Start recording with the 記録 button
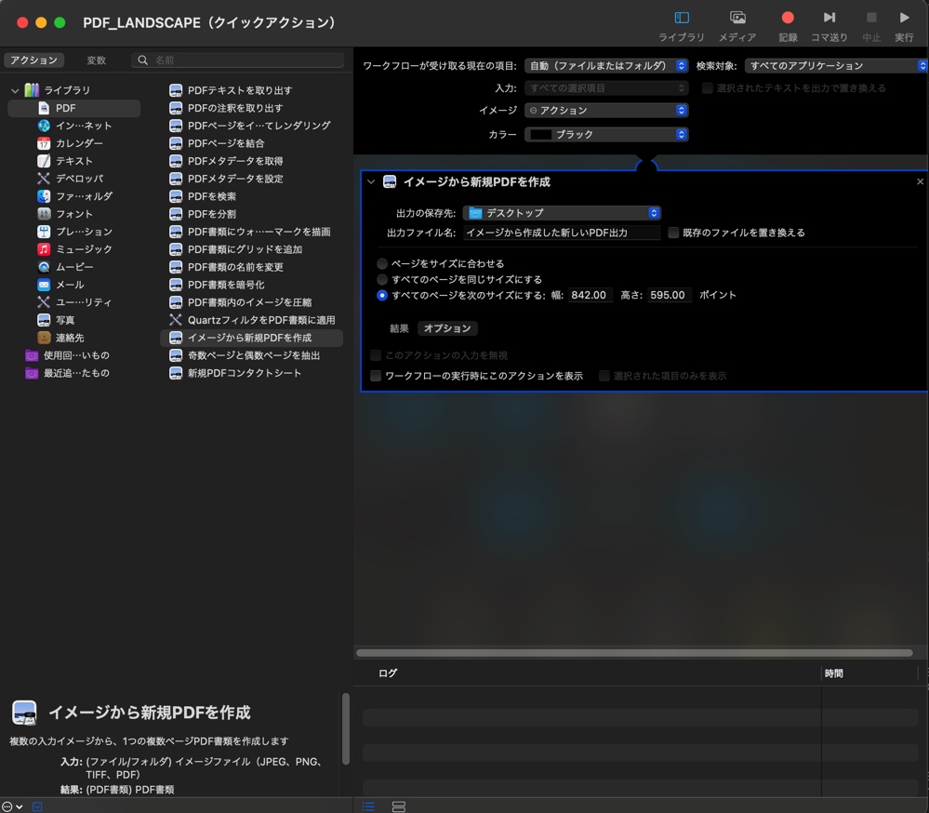This screenshot has height=813, width=929. 788,19
